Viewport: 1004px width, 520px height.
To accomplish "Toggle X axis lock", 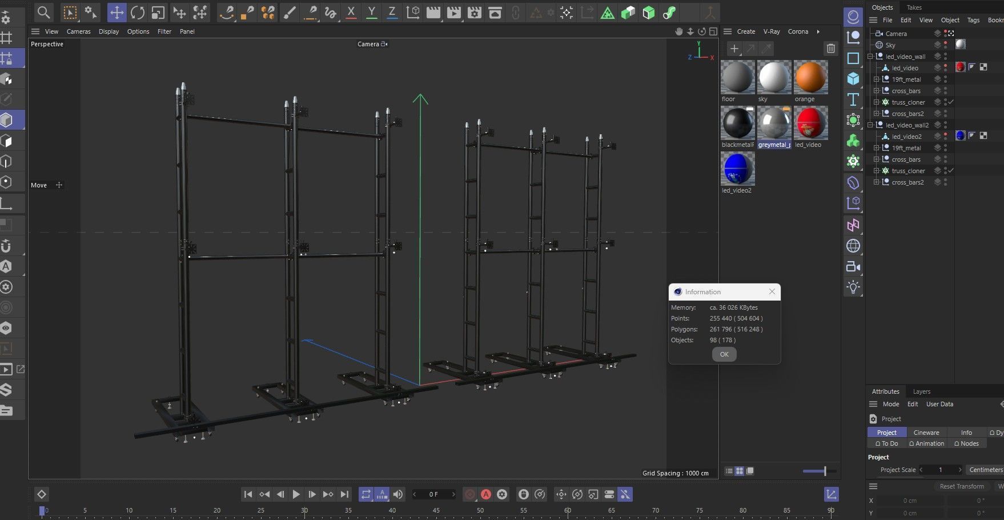I will (x=351, y=13).
